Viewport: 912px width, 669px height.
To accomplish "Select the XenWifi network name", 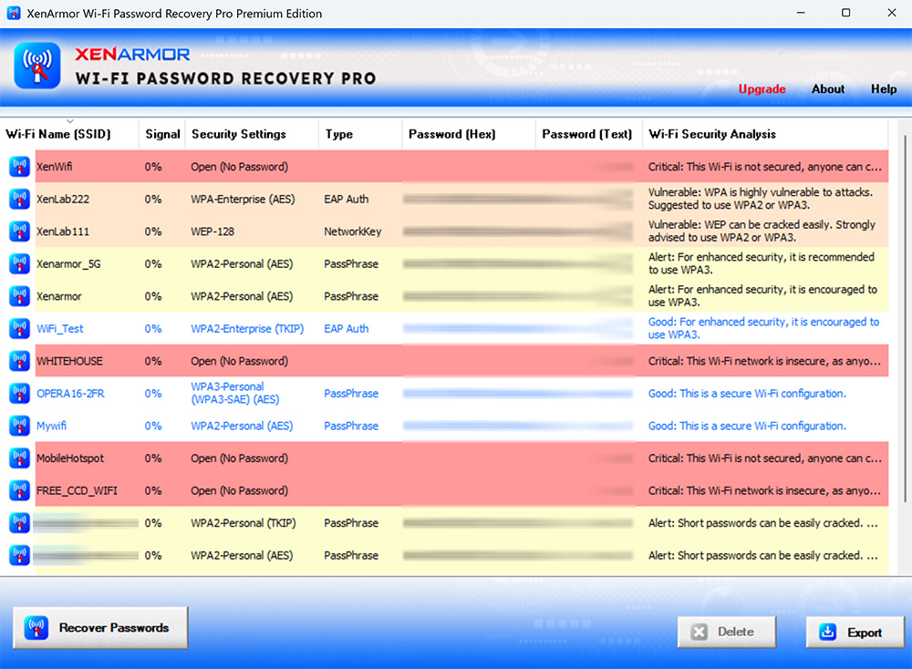I will coord(55,167).
